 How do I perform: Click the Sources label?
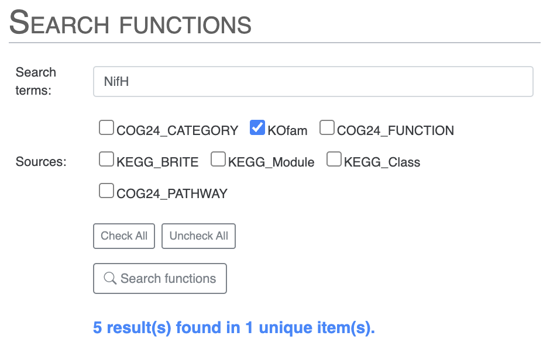41,162
